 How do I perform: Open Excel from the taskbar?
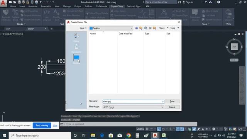(164, 136)
